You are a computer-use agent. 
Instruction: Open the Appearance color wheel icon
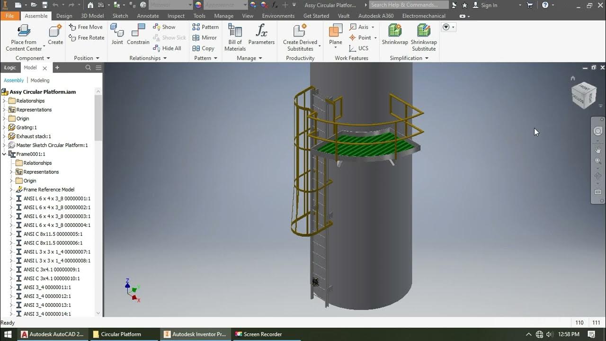tap(198, 5)
